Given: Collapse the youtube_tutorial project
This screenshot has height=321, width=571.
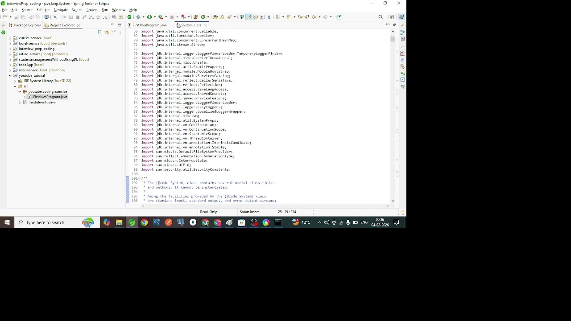Looking at the screenshot, I should [x=10, y=75].
